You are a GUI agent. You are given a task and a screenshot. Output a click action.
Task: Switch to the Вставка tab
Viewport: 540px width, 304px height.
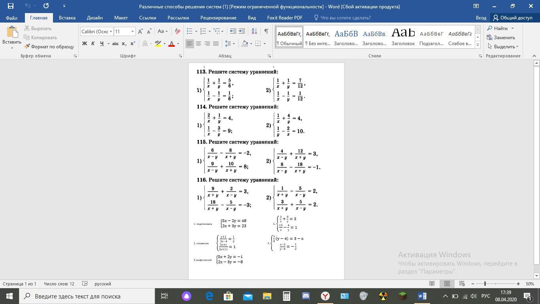(x=67, y=18)
